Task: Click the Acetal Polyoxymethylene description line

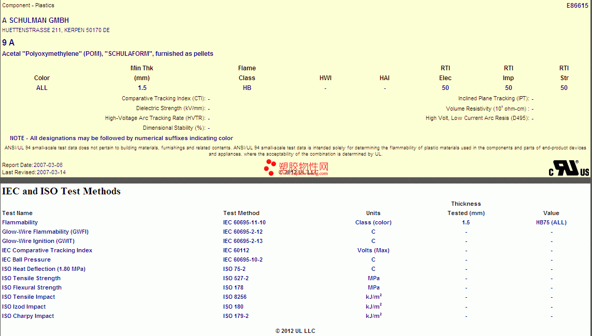Action: 108,54
